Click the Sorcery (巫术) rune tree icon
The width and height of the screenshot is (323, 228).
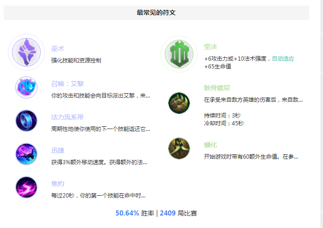[x=26, y=52]
